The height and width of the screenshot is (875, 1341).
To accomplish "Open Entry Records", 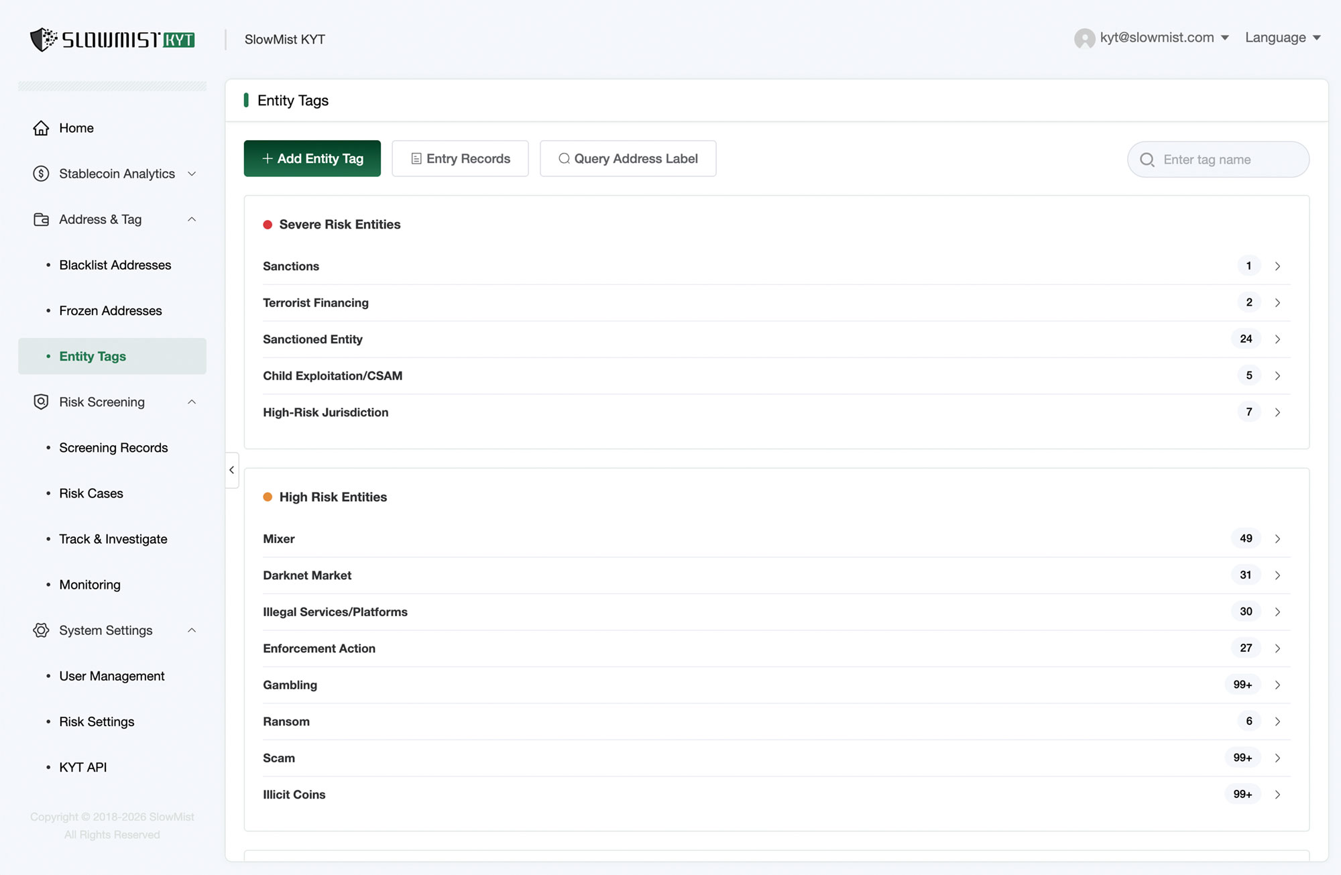I will coord(460,158).
